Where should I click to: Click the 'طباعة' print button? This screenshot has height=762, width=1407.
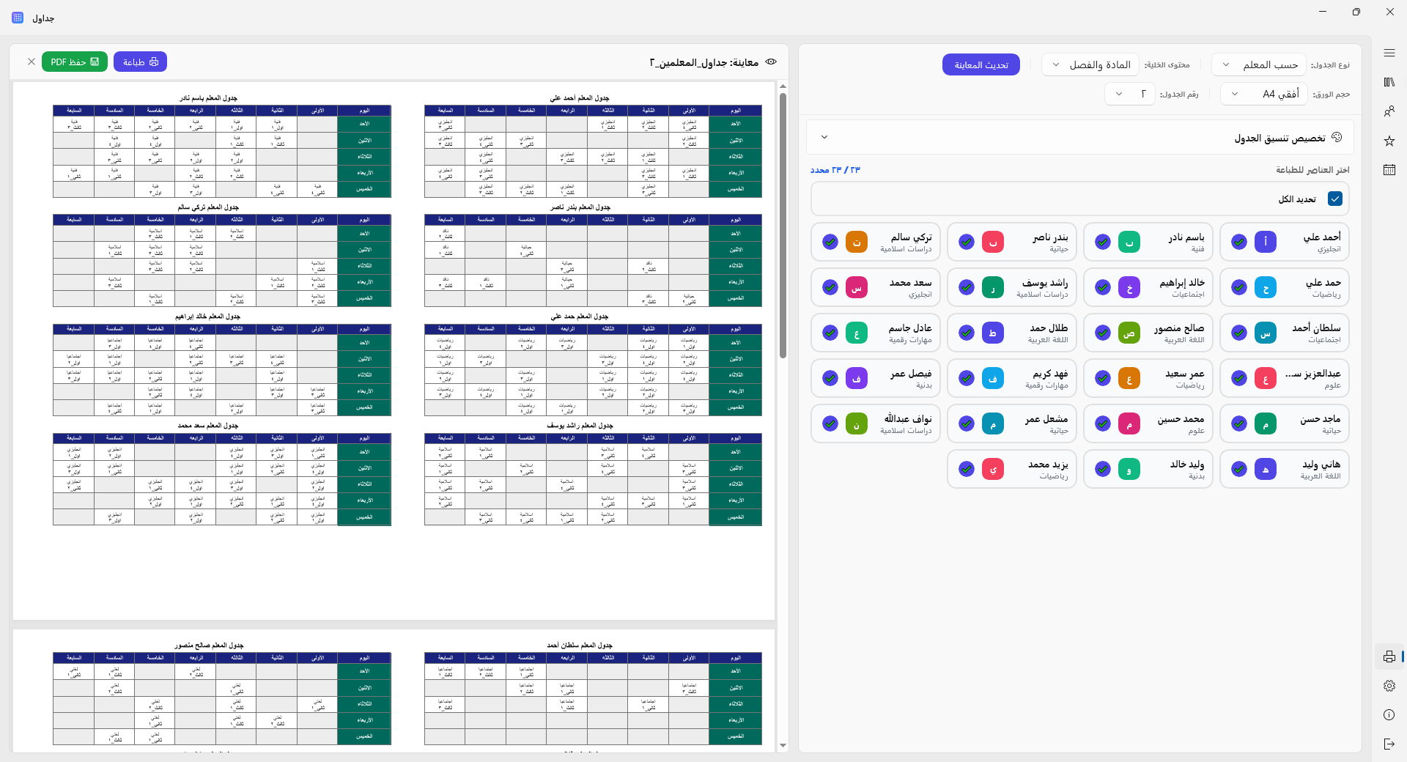(140, 62)
